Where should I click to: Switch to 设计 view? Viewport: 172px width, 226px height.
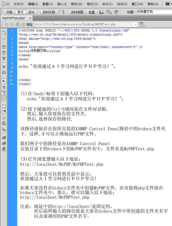coord(31,12)
